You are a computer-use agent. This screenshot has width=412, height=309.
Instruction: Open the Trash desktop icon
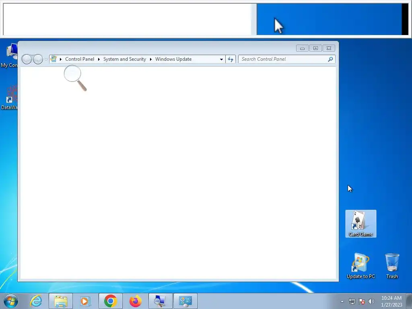coord(392,266)
